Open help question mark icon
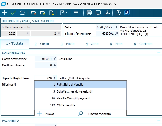This screenshot has width=162, height=126. (118, 13)
